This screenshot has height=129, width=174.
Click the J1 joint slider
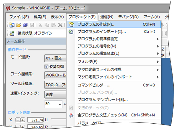pyautogui.click(x=59, y=119)
